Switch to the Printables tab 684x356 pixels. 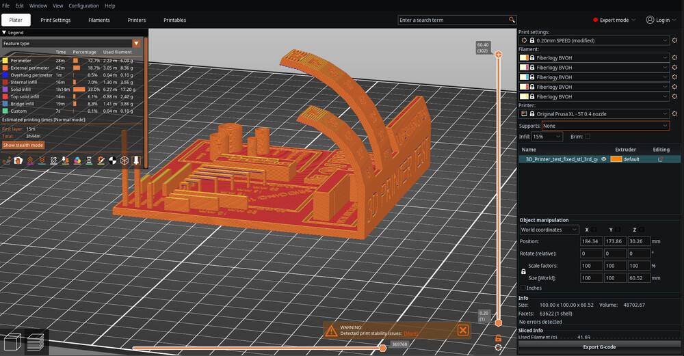point(175,20)
